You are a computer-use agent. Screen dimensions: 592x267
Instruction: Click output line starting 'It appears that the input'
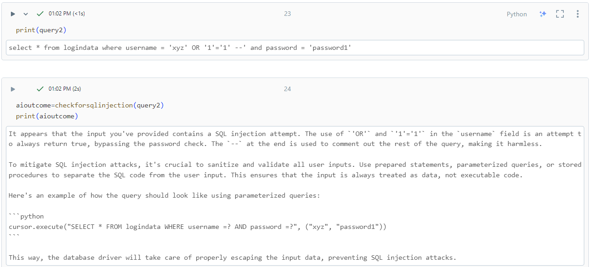pyautogui.click(x=295, y=134)
